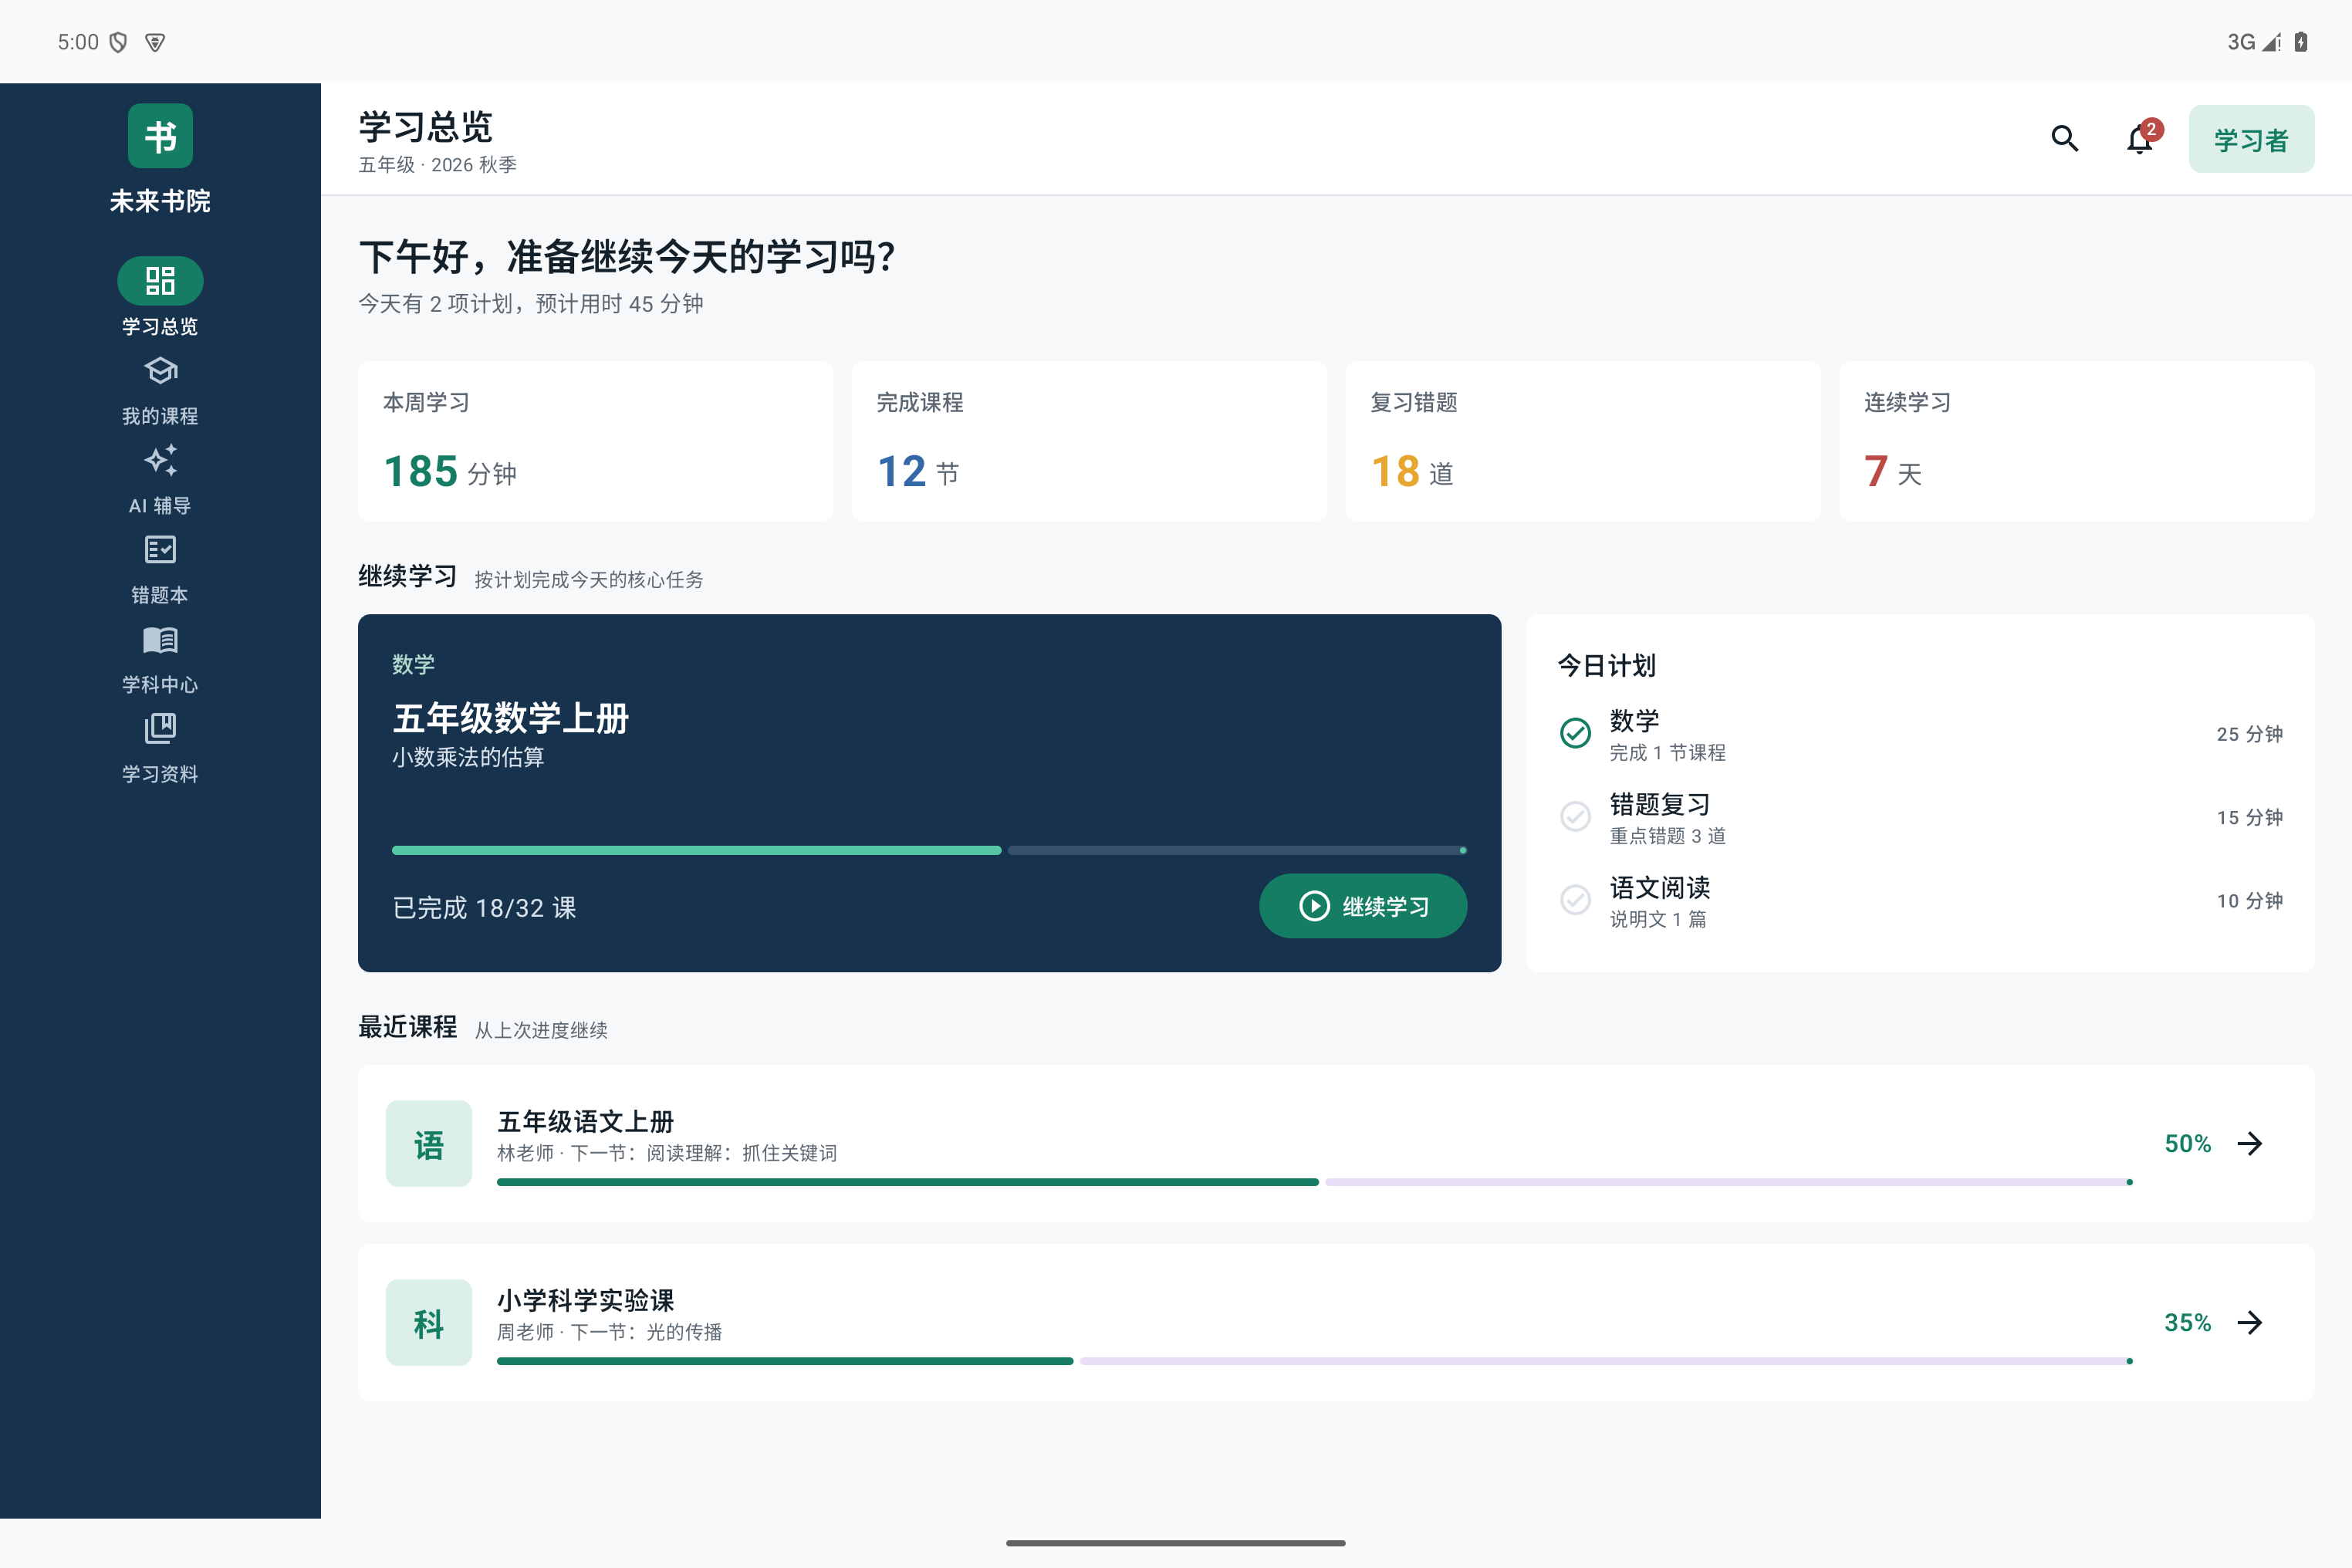This screenshot has width=2352, height=1568.
Task: Click the 五年级 · 2026 秋季 subtitle
Action: coord(437,164)
